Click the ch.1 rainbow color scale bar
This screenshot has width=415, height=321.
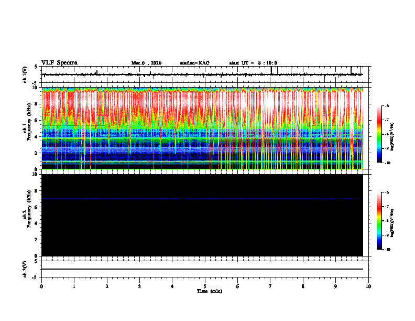[379, 134]
